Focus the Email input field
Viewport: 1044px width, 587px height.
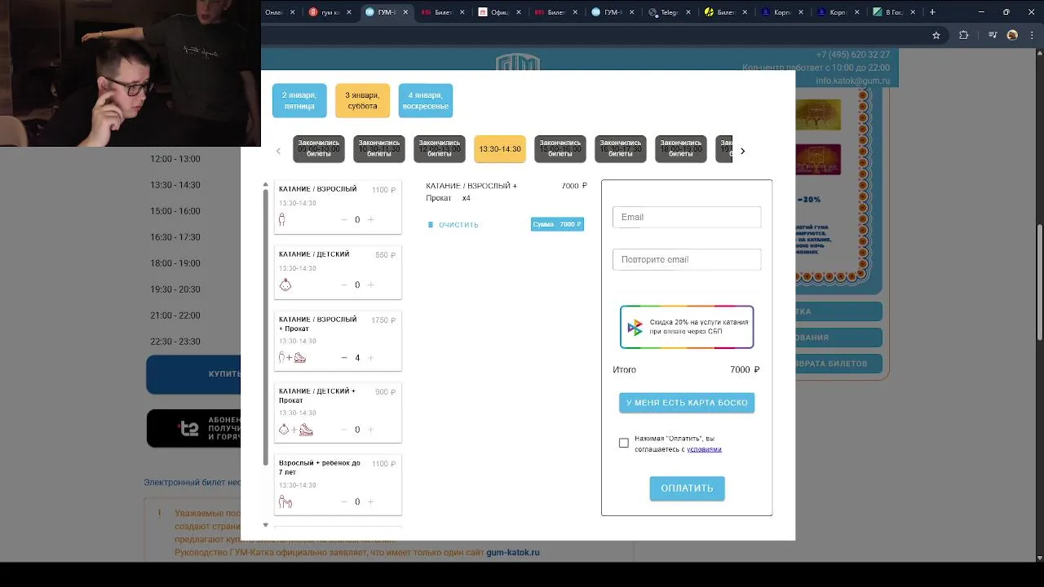tap(687, 217)
